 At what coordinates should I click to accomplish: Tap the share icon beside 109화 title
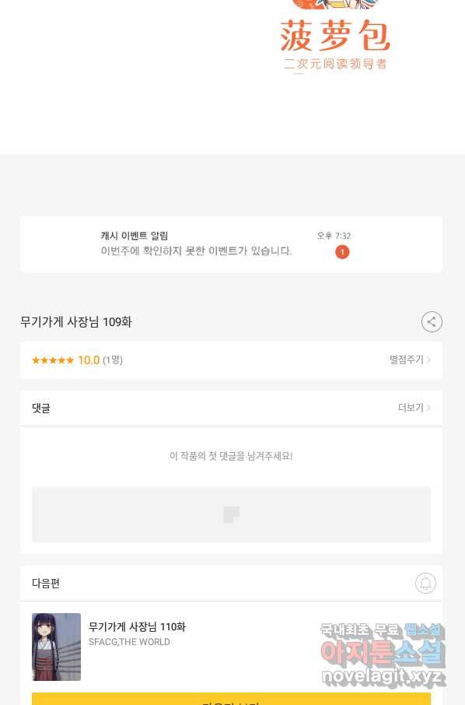(432, 322)
